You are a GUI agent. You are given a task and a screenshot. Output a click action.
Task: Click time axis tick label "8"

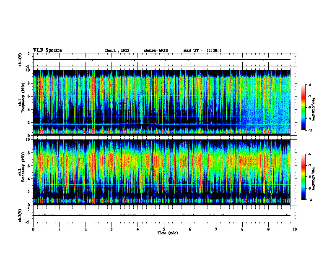point(242,229)
